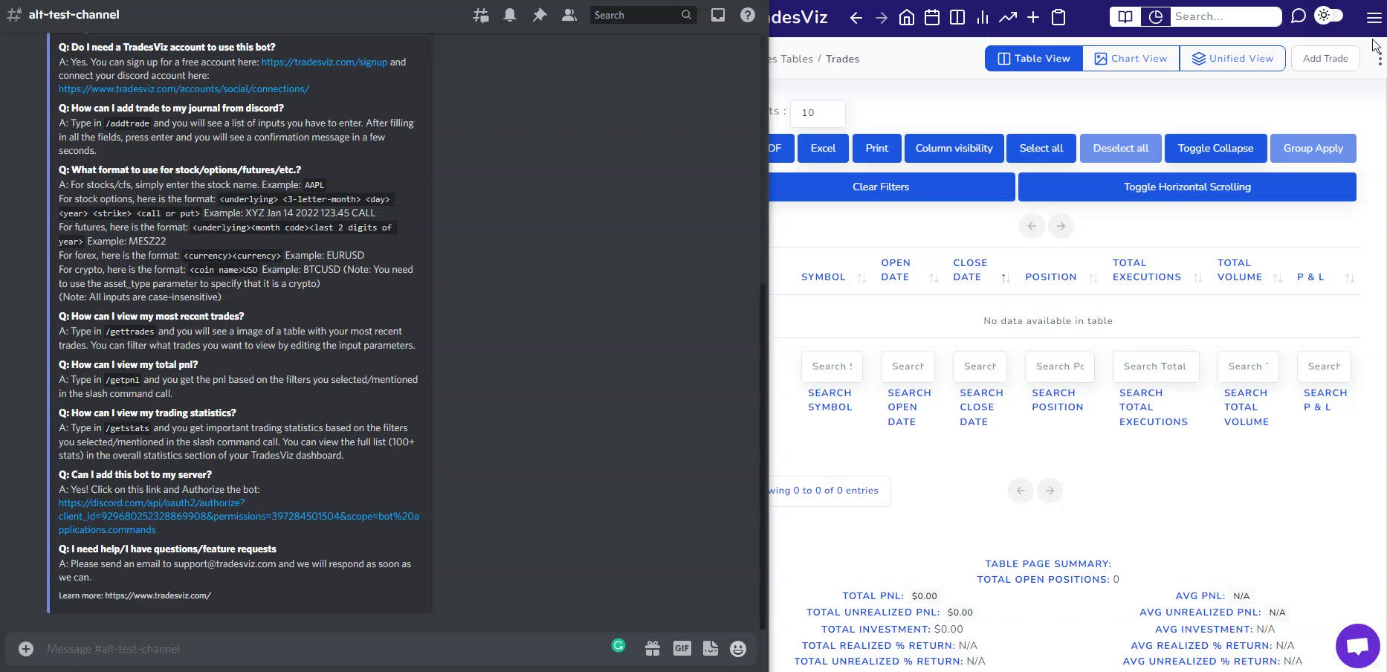Open the GIF picker in Discord
Screen dimensions: 1387x672
point(682,649)
